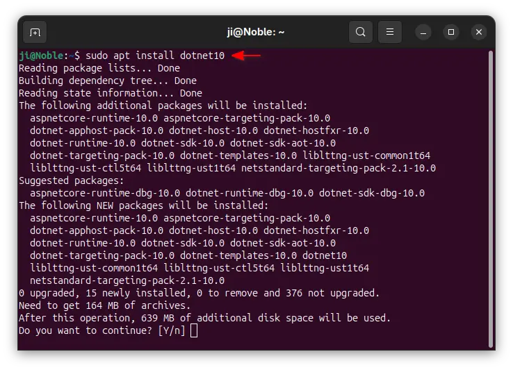
Task: Click the 'Suggested packages:' line
Action: click(72, 180)
